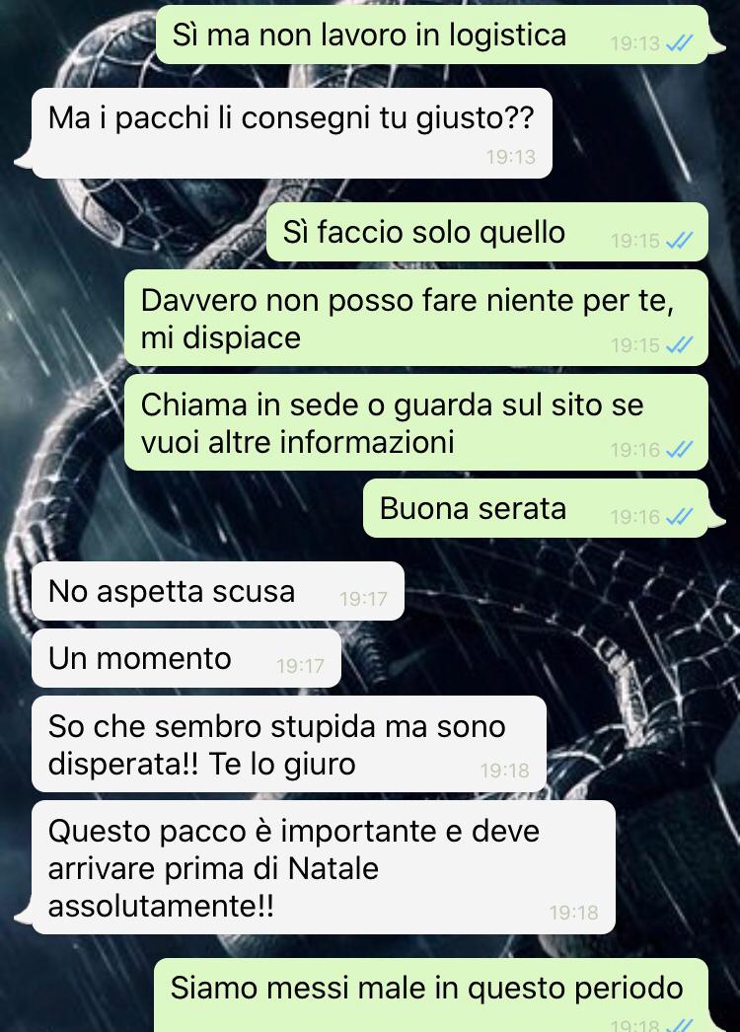Click the read-receipt check marks beside 'Sì faccio solo quello'
The height and width of the screenshot is (1032, 740).
pos(680,241)
